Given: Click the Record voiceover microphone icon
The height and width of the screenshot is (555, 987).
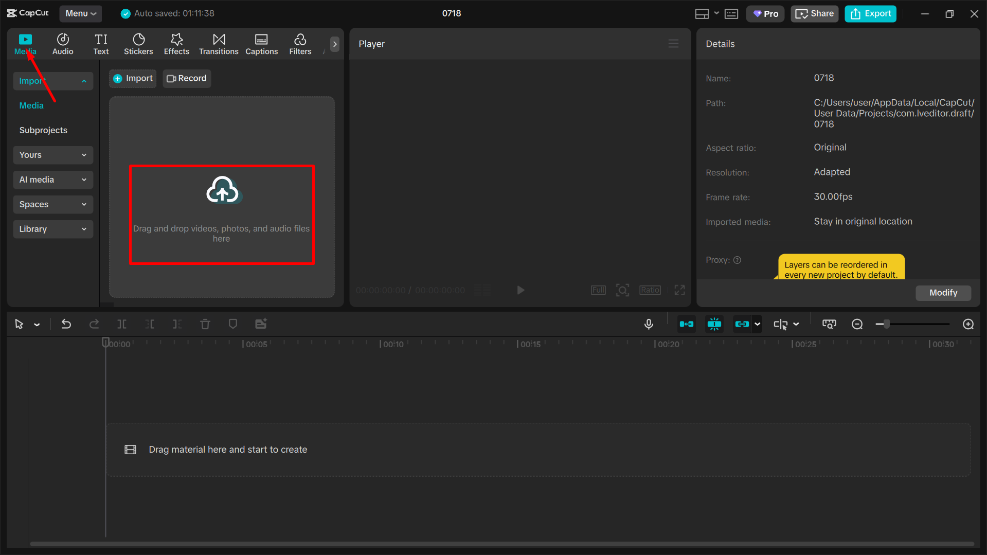Looking at the screenshot, I should (649, 324).
